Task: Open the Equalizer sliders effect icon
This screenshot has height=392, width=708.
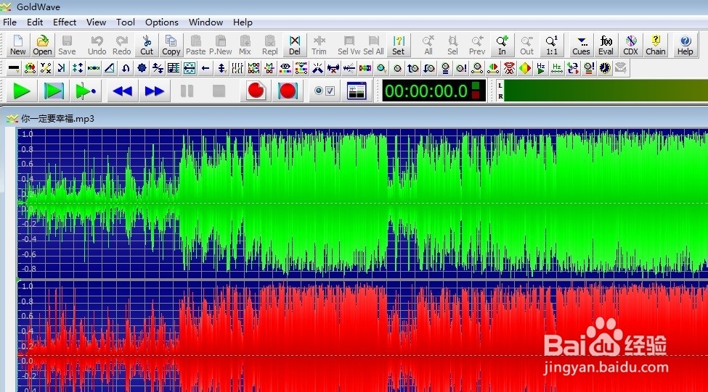Action: [237, 68]
